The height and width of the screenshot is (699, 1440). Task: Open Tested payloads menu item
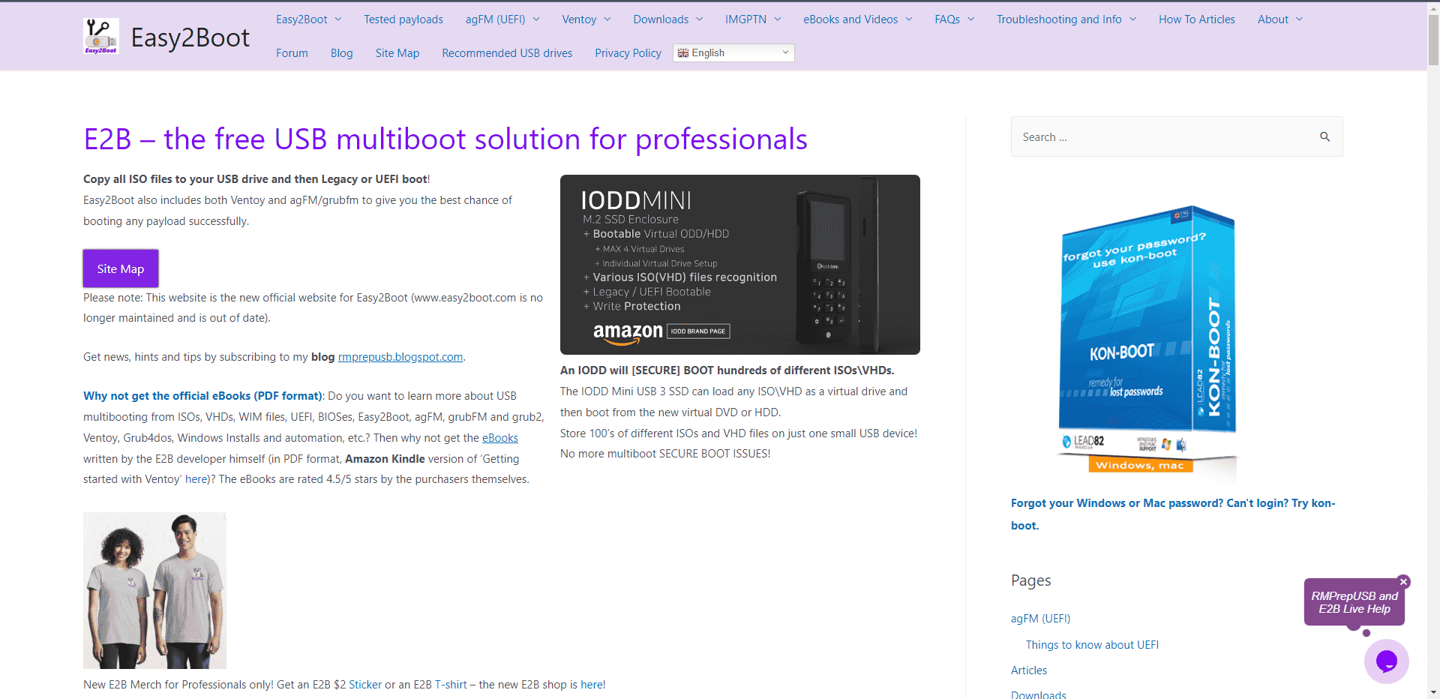(403, 19)
